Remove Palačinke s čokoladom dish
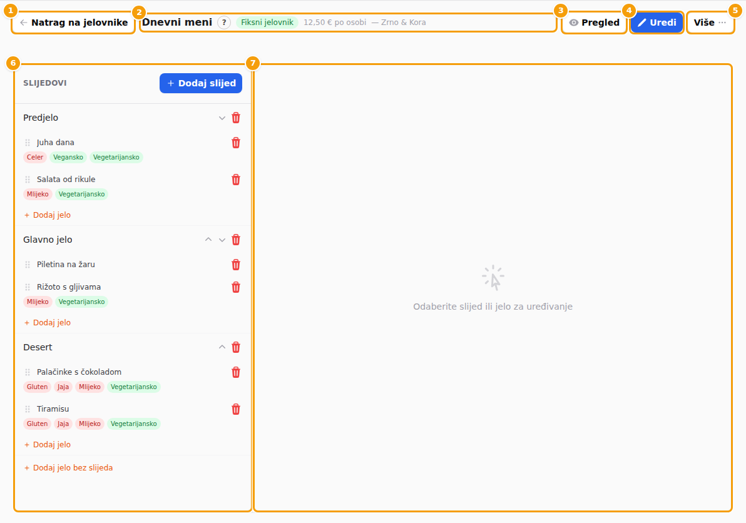This screenshot has width=746, height=523. pyautogui.click(x=235, y=372)
